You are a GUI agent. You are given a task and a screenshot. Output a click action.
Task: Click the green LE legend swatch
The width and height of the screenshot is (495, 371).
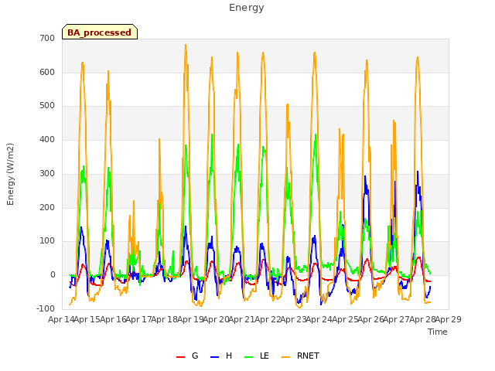tap(249, 356)
